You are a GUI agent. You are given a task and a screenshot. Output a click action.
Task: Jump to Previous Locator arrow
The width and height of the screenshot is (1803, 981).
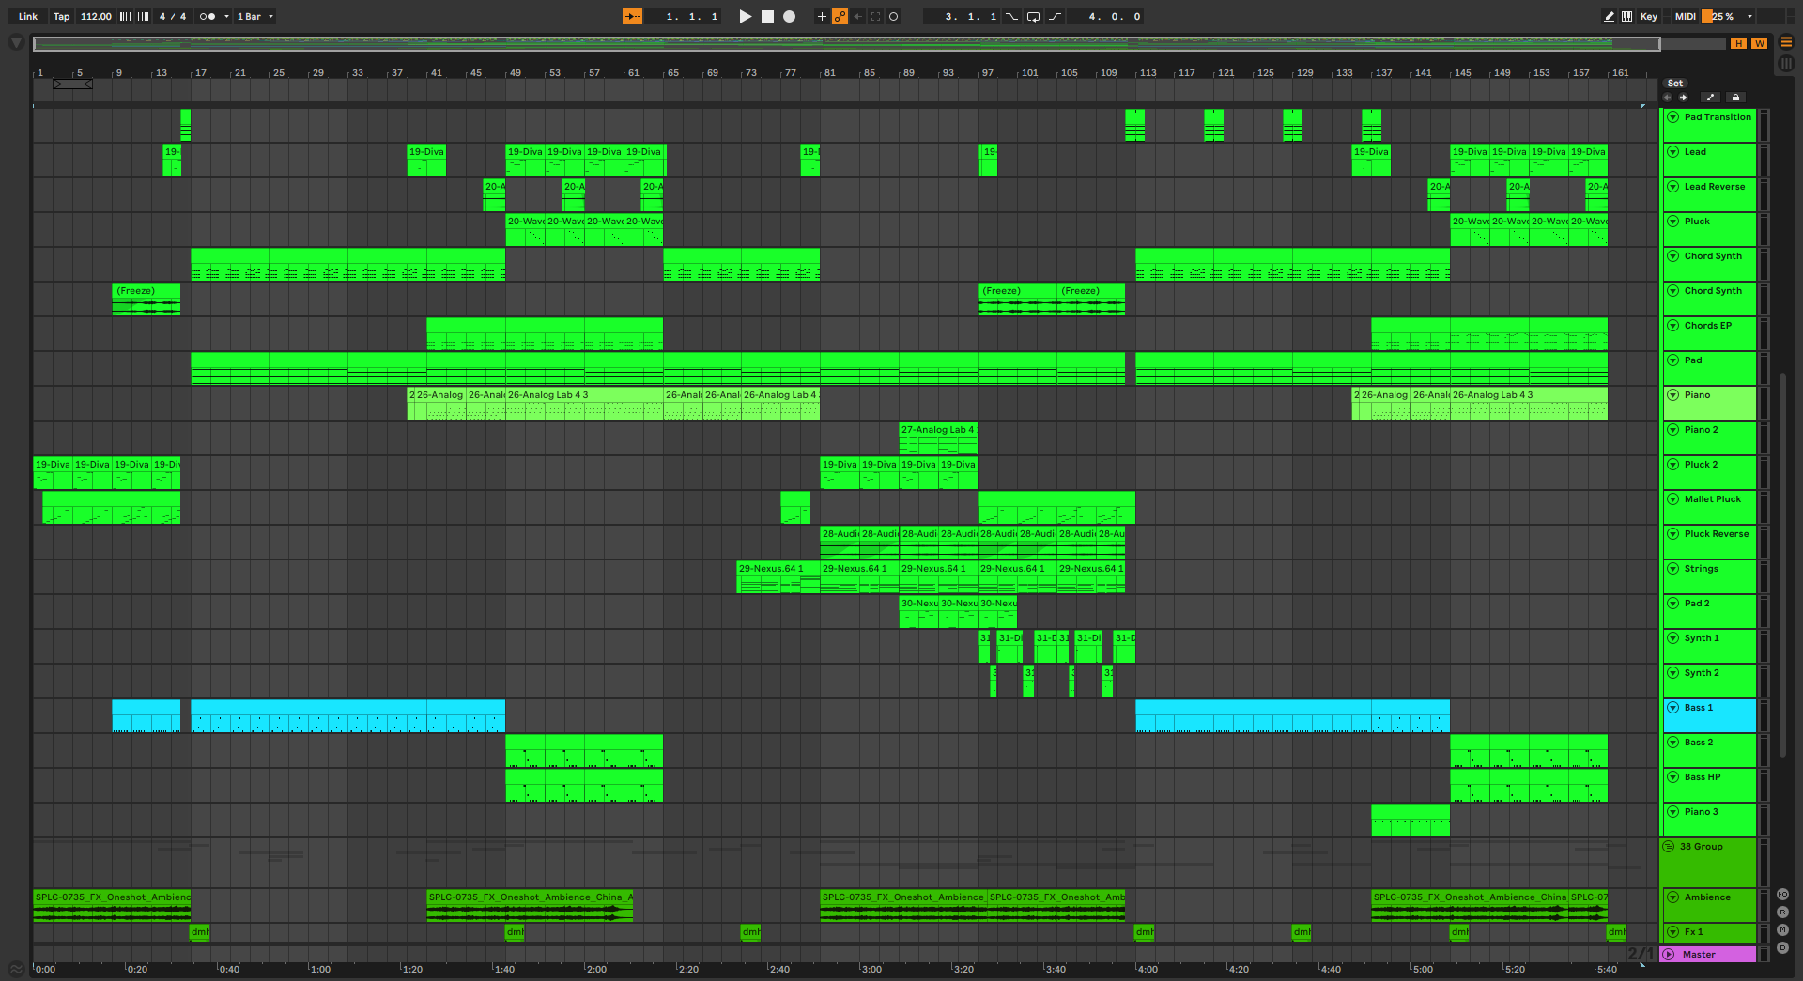tap(1668, 97)
